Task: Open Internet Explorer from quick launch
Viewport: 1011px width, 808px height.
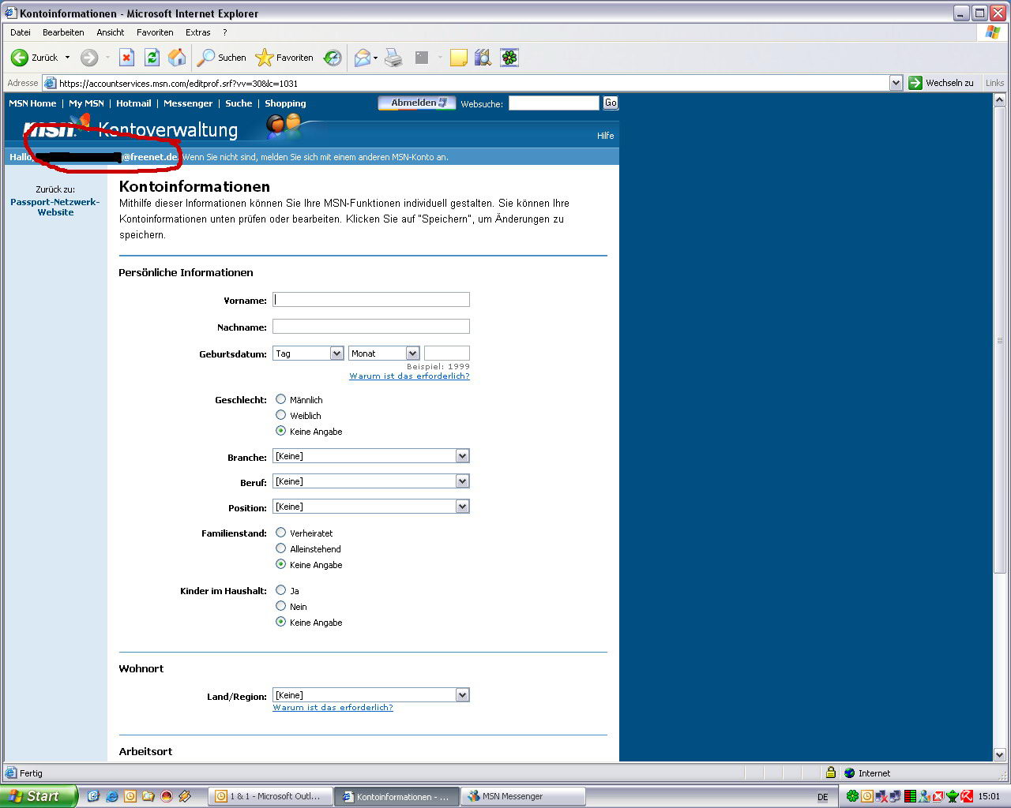Action: click(111, 796)
